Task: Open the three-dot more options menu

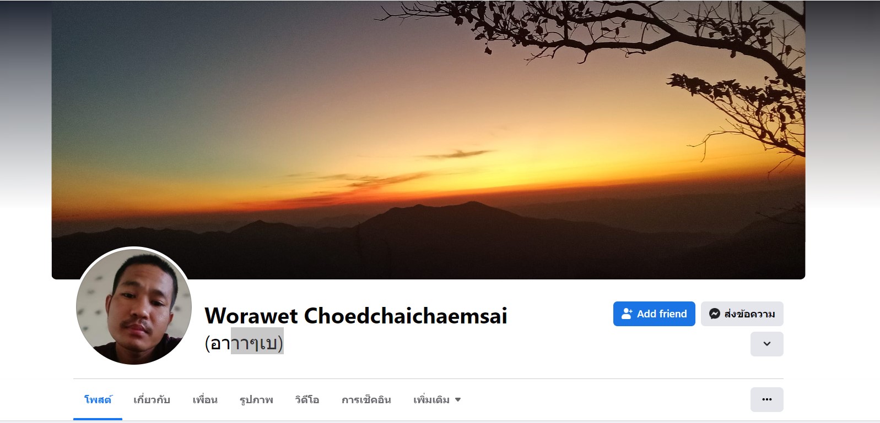Action: click(x=766, y=399)
